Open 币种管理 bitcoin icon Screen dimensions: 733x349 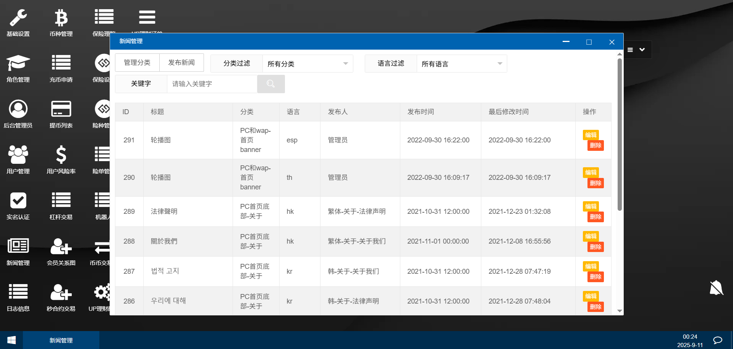[61, 18]
